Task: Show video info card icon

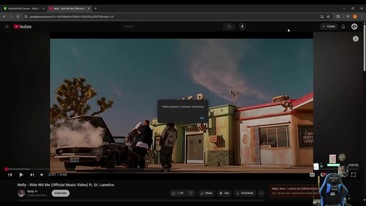Action: [355, 39]
